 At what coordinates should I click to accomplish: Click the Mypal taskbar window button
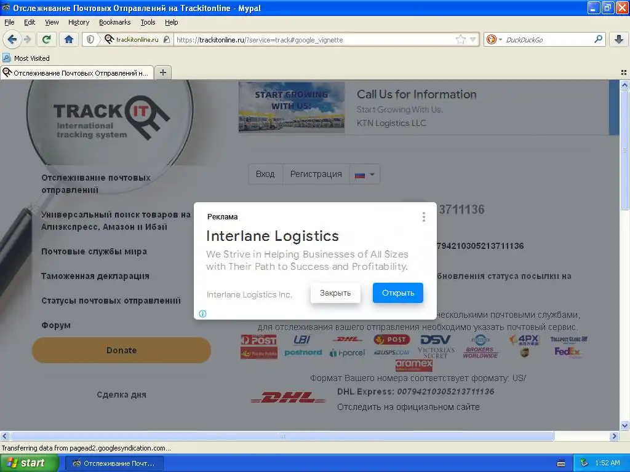tap(114, 463)
